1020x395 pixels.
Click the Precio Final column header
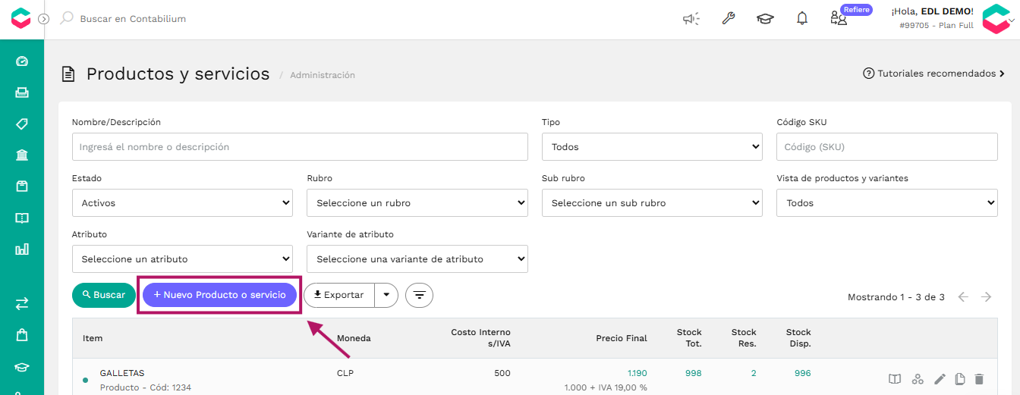(622, 338)
